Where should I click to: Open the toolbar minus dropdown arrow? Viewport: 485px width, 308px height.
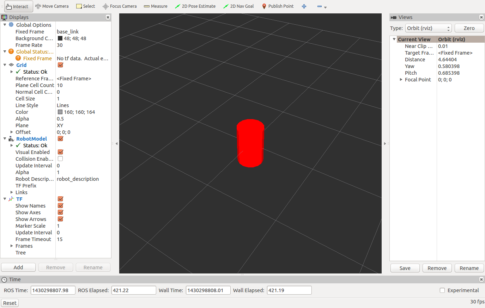[x=325, y=7]
